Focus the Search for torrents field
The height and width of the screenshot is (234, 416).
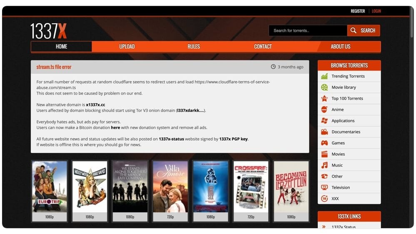tap(308, 30)
